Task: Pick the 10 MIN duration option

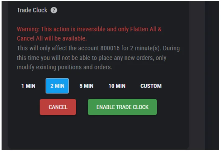Action: point(117,86)
